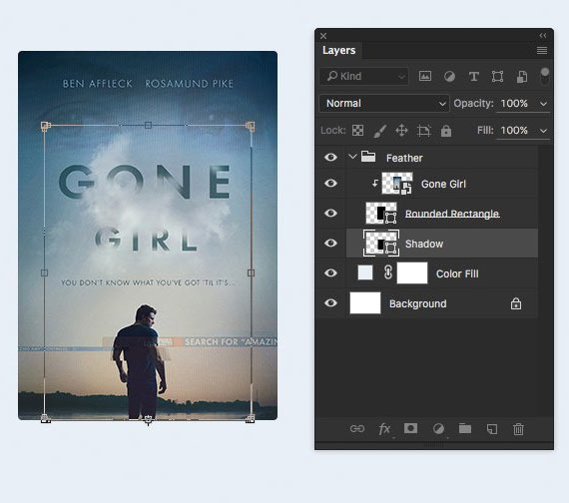Screen dimensions: 569x503
Task: Click right-middle transform handle on poster
Action: pyautogui.click(x=251, y=272)
